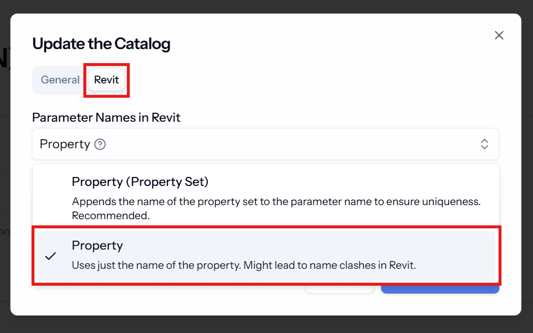Image resolution: width=533 pixels, height=333 pixels.
Task: Click the 'Recommended.' text under Property Set option
Action: pos(110,216)
